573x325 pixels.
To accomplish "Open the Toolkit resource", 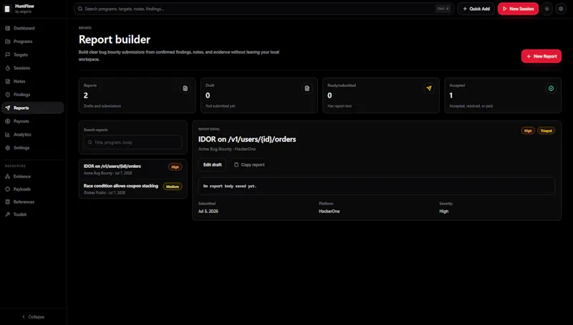I will (x=33, y=215).
